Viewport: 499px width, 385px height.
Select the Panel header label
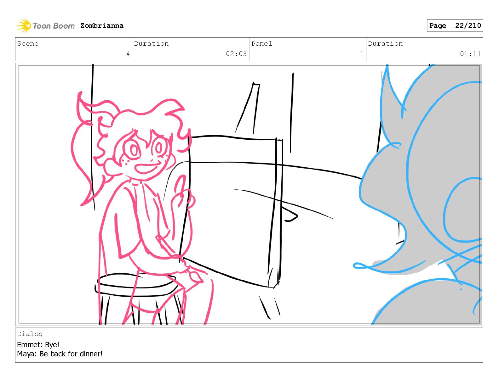(x=262, y=43)
